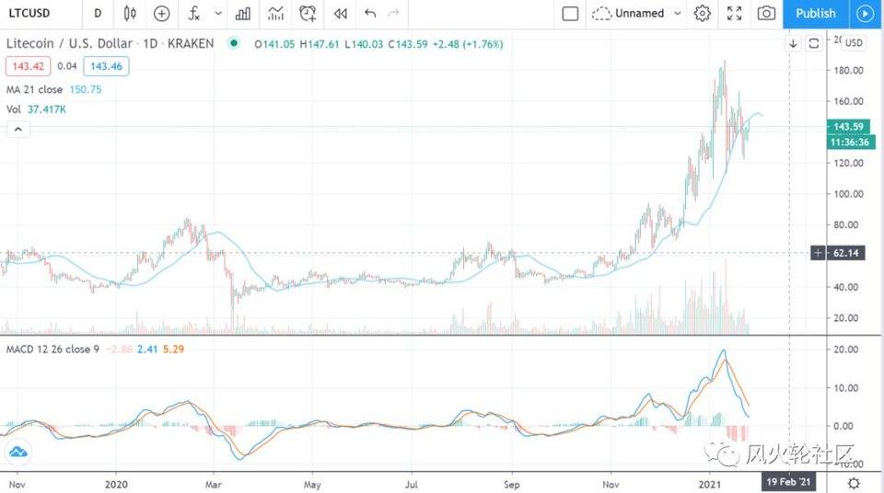Toggle the square auto-fit icon near USD
Image resolution: width=884 pixels, height=493 pixels.
[813, 43]
